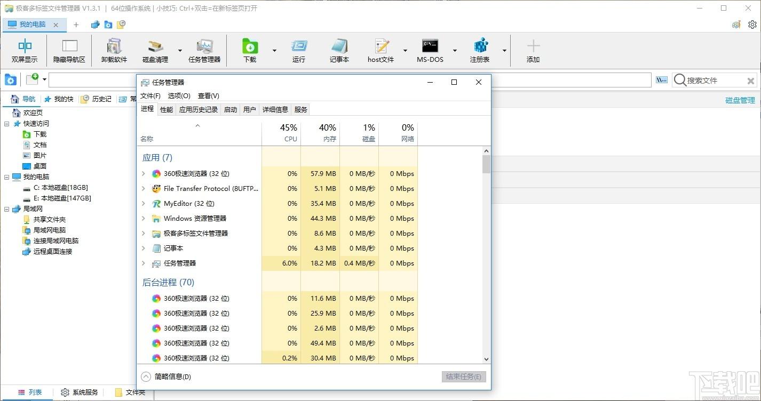Image resolution: width=761 pixels, height=401 pixels.
Task: Open the 查看(V) menu in Task Manager
Action: [x=208, y=95]
